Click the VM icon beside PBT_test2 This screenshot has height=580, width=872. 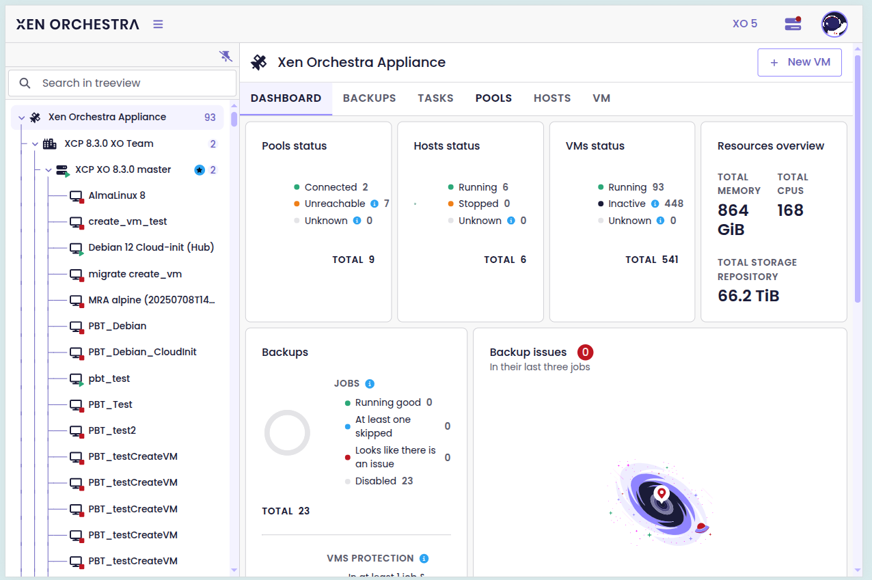77,431
